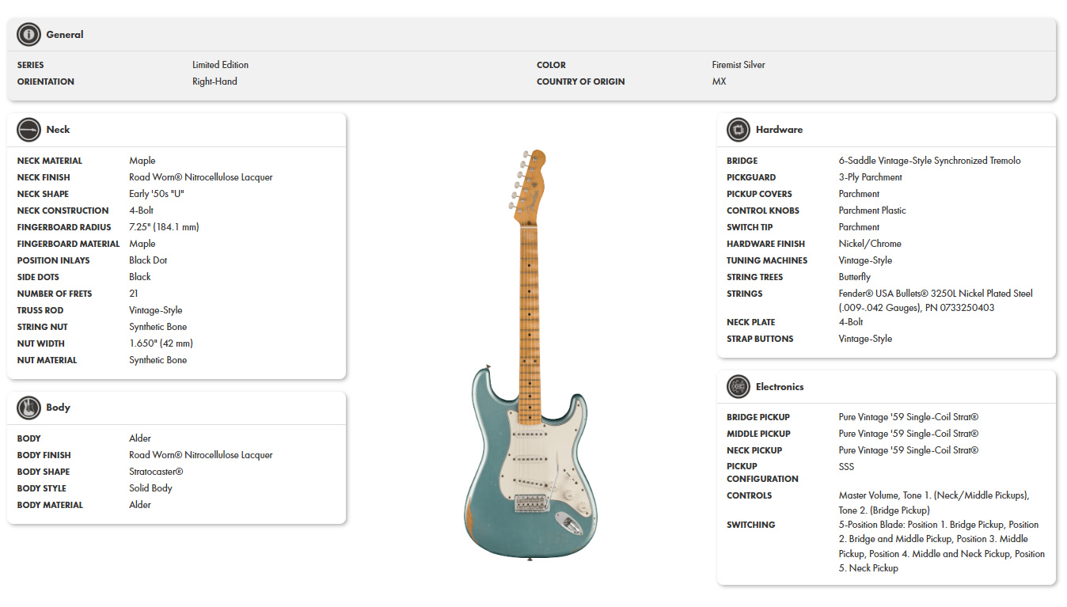The height and width of the screenshot is (607, 1067).
Task: Click the Early '50s "U" neck shape value
Action: [157, 194]
